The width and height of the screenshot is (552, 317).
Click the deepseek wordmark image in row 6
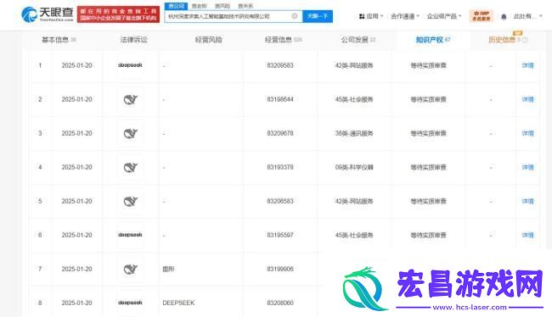click(x=130, y=235)
